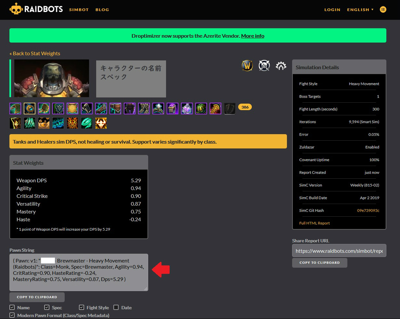Click the Share Report URL field

point(339,251)
